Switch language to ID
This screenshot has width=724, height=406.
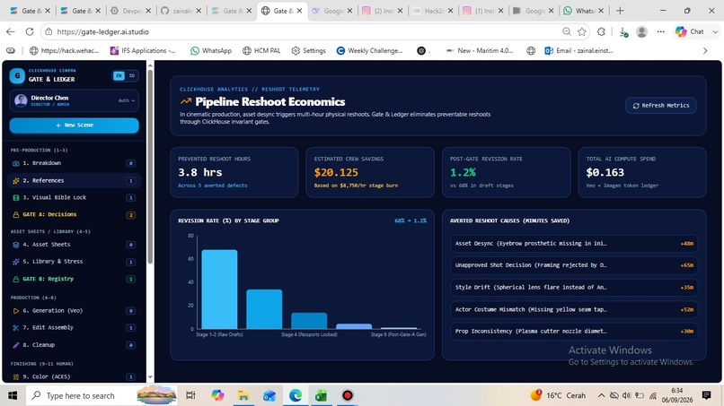pyautogui.click(x=131, y=75)
